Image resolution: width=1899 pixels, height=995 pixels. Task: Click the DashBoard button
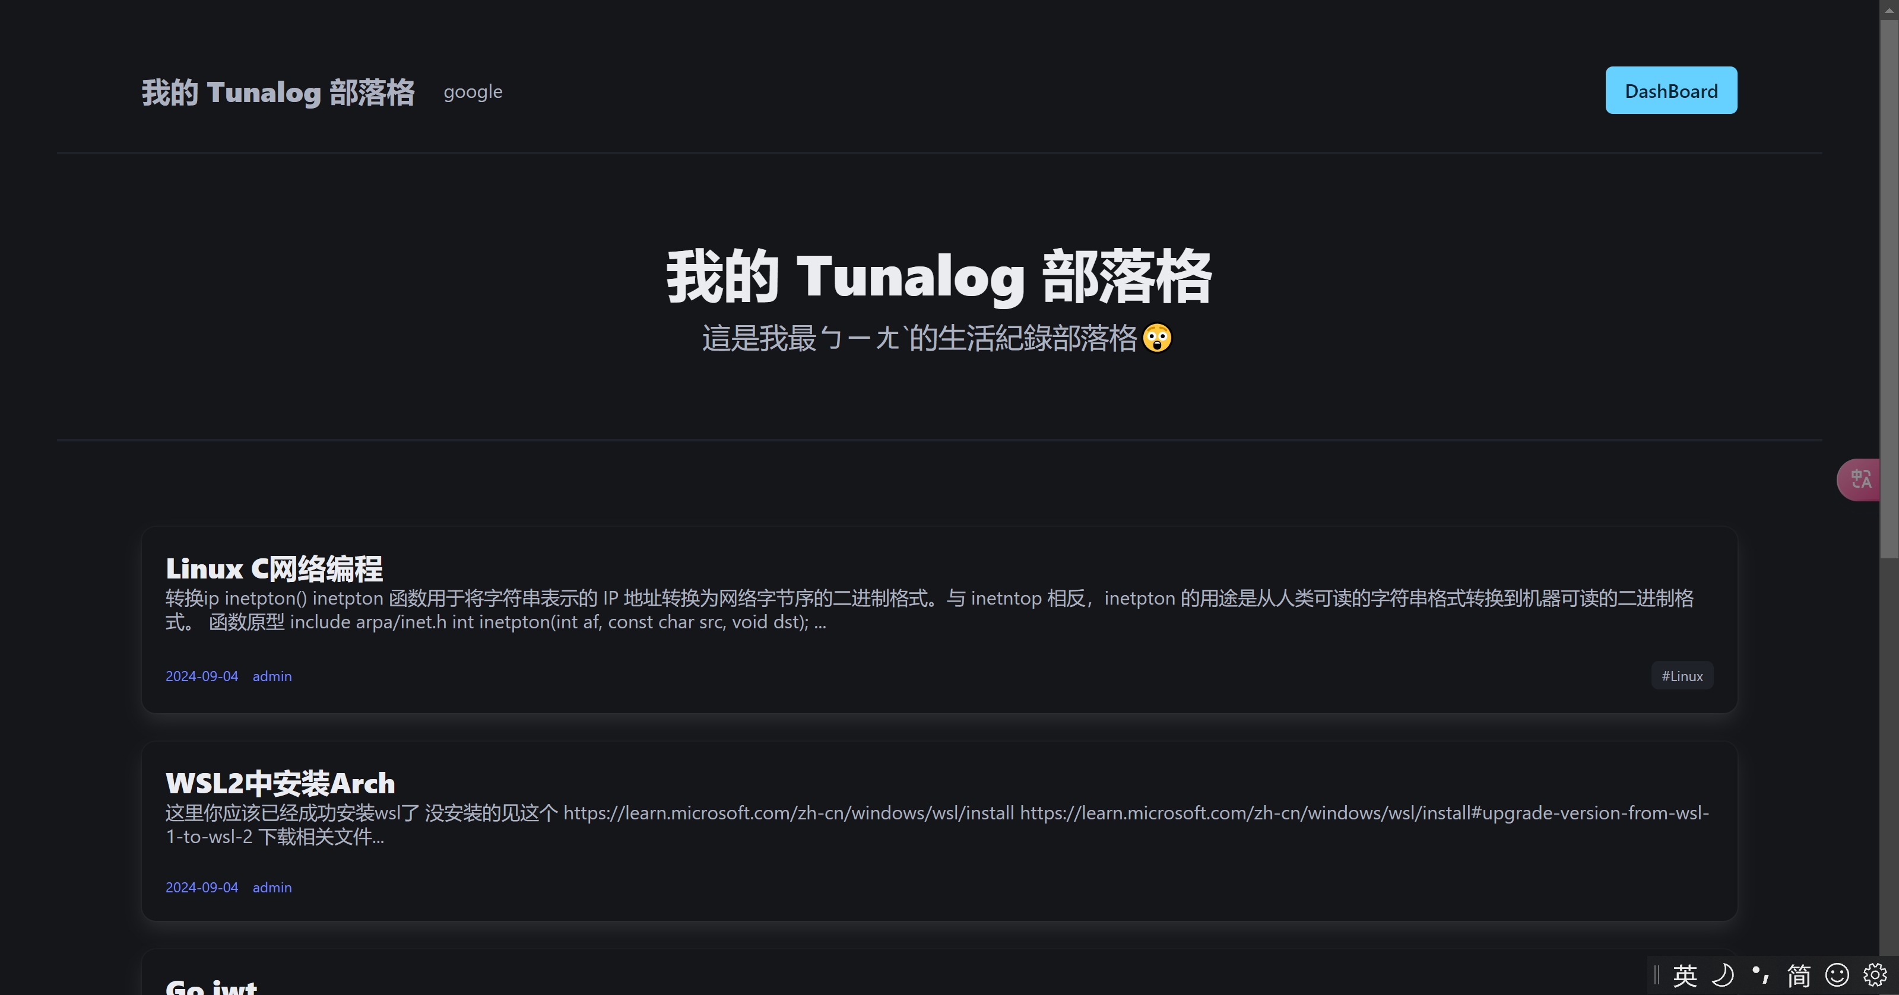tap(1670, 91)
